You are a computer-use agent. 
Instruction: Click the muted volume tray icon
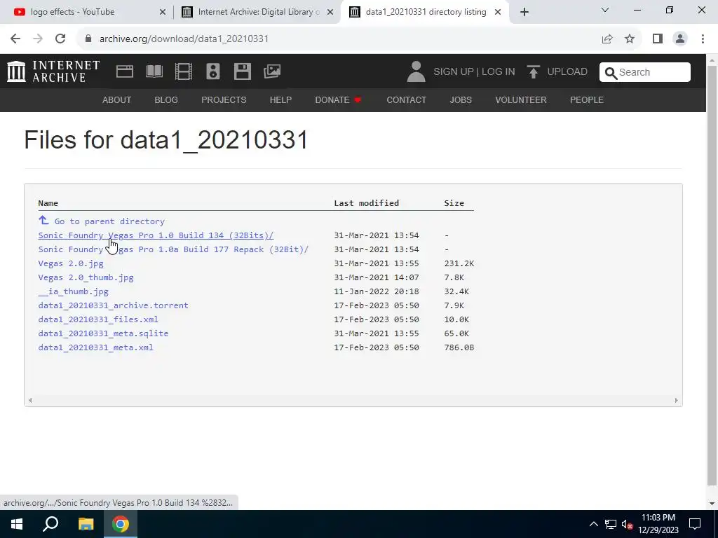coord(627,524)
